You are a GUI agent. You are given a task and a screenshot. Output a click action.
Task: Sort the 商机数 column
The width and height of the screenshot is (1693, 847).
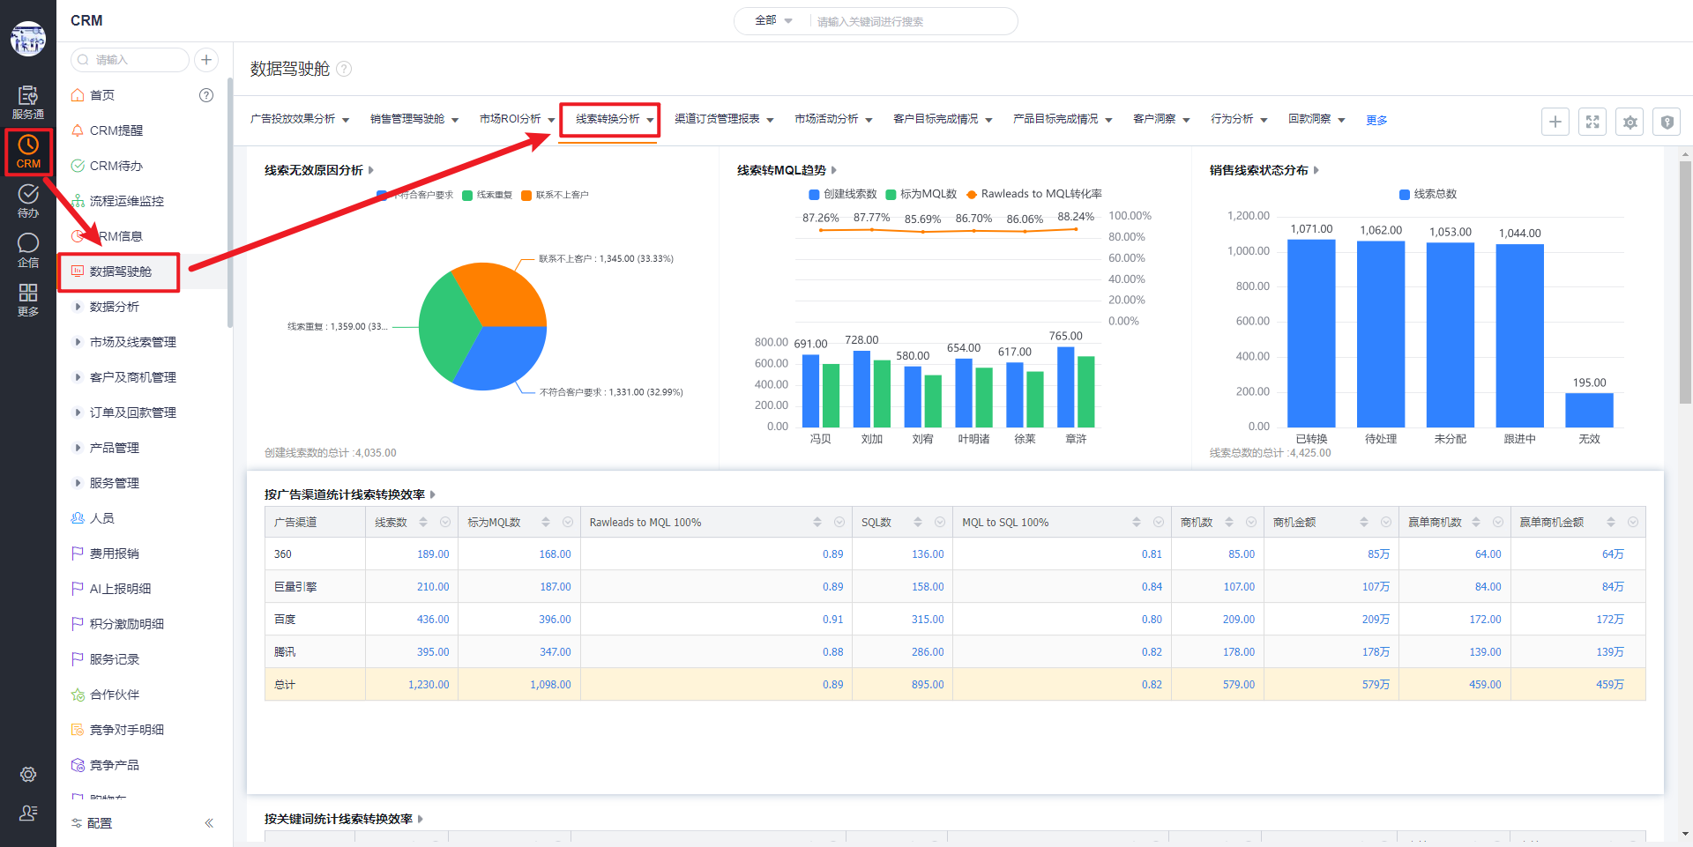[1229, 523]
